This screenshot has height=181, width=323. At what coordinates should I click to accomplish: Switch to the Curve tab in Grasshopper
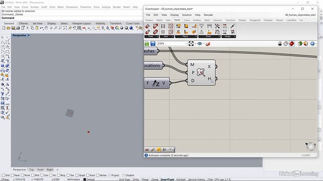point(187,20)
